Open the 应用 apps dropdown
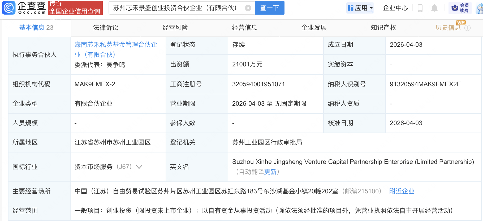The image size is (483, 221). tap(360, 8)
